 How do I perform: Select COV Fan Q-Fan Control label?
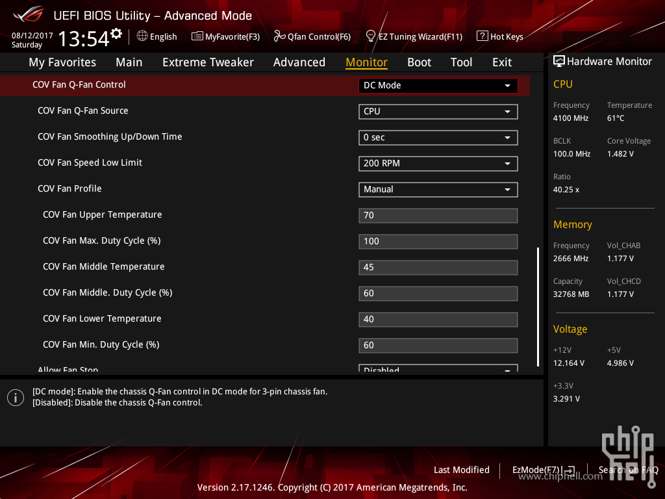click(79, 84)
